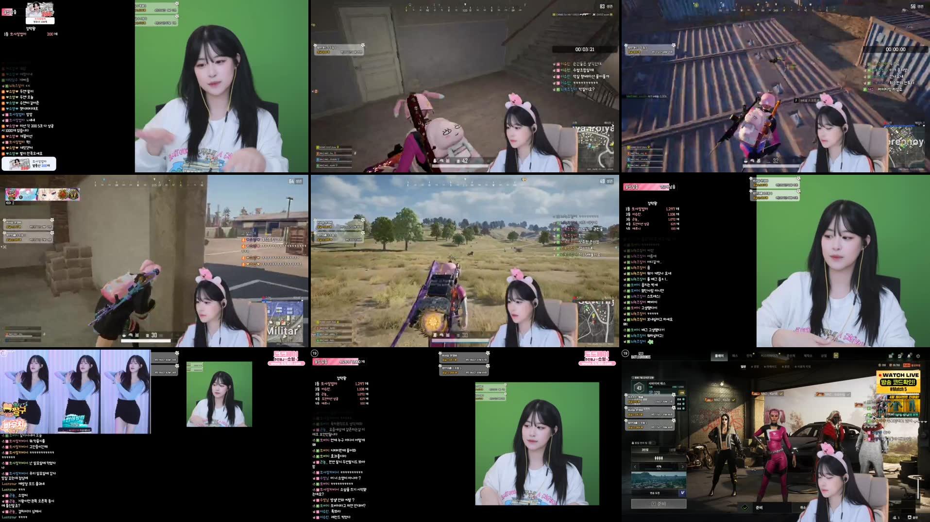Image resolution: width=930 pixels, height=522 pixels.
Task: Click the 호사장밥까 별풍선 200개 donation popup
Action: click(29, 164)
